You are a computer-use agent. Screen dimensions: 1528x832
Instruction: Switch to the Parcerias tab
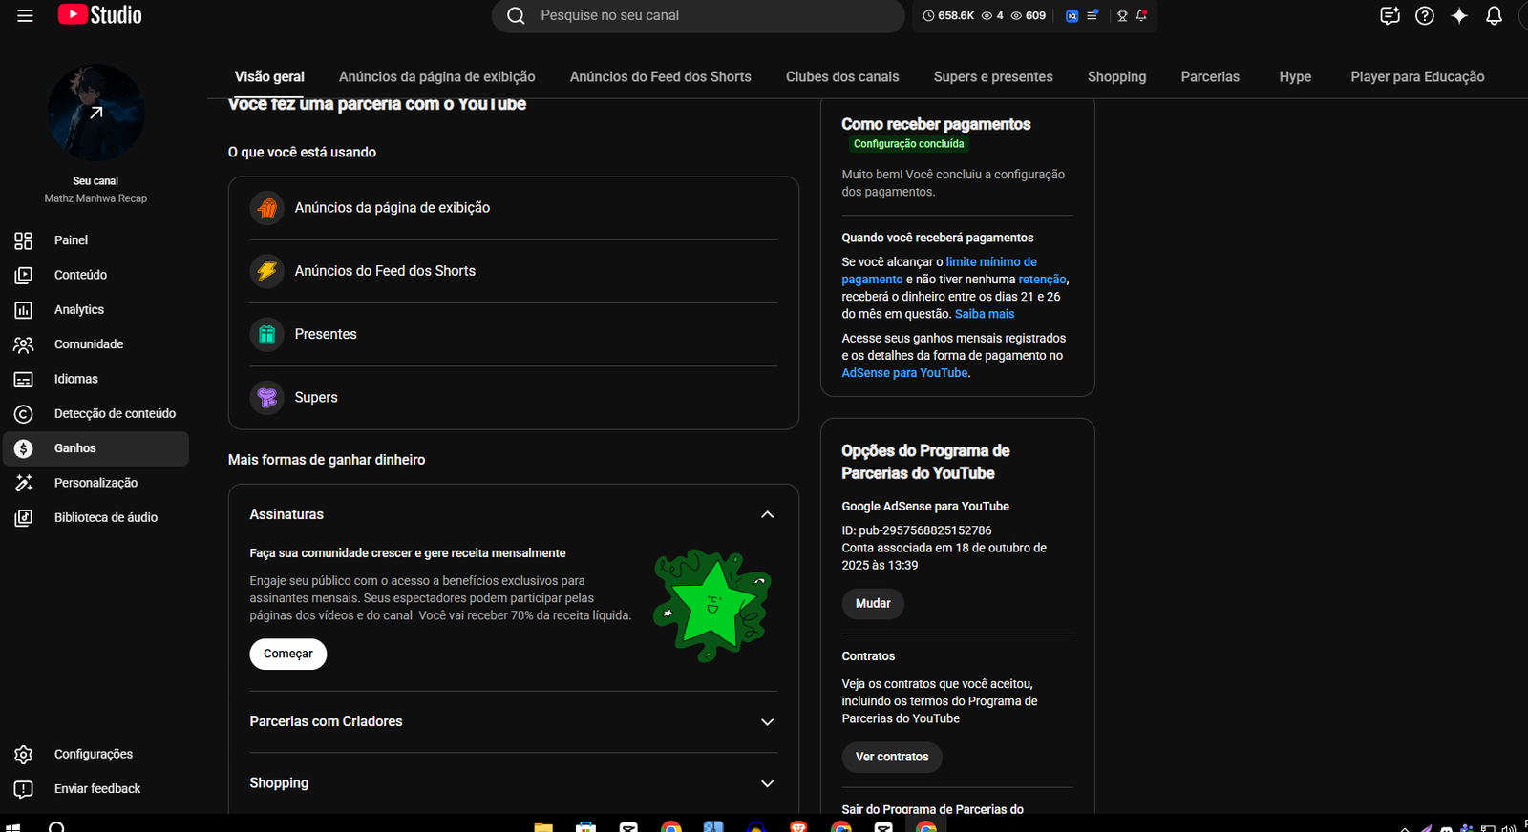[1210, 76]
